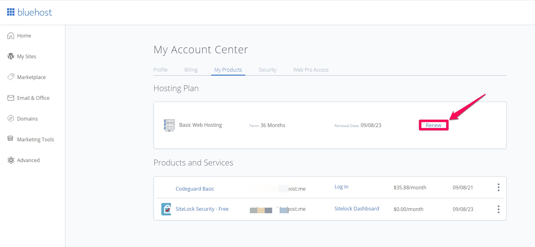Go to Home in the sidebar
This screenshot has width=535, height=247.
coord(24,36)
